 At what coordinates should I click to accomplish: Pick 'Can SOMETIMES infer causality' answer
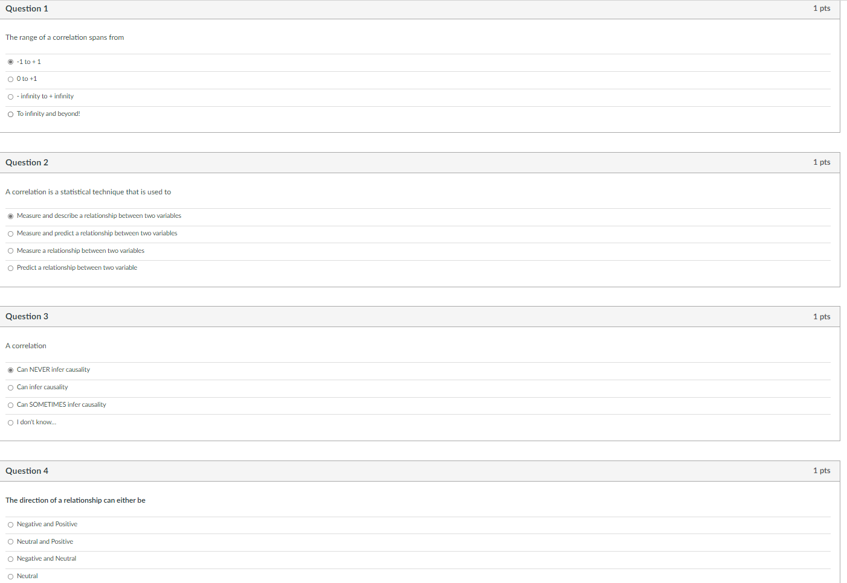coord(10,405)
